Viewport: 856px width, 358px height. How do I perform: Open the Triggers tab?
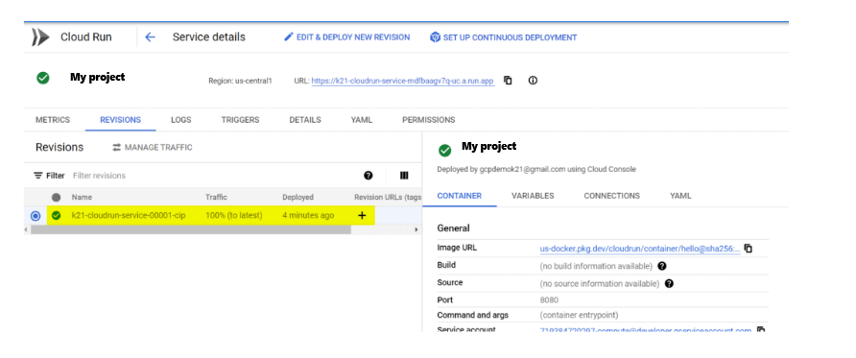coord(240,120)
